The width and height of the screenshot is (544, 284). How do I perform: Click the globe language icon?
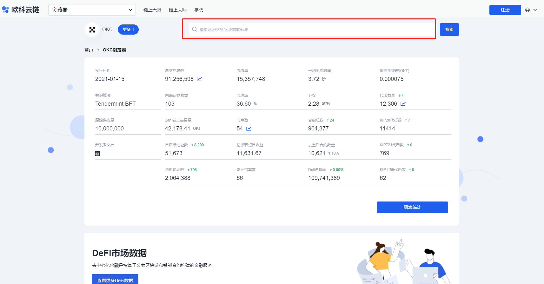click(527, 10)
